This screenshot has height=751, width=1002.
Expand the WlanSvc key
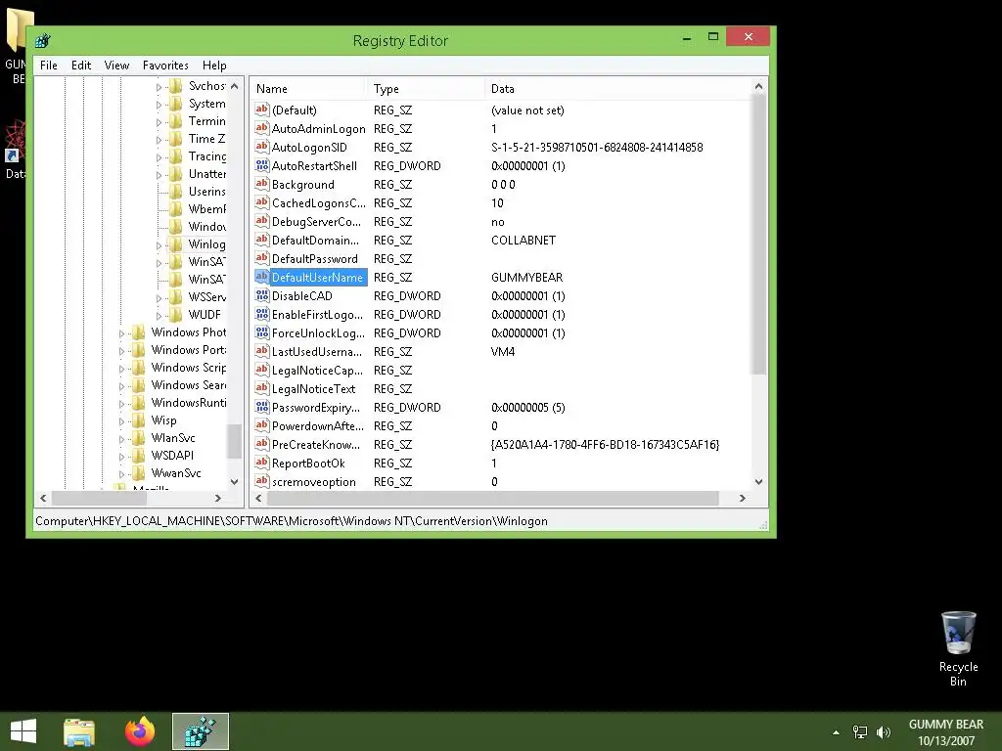(121, 439)
